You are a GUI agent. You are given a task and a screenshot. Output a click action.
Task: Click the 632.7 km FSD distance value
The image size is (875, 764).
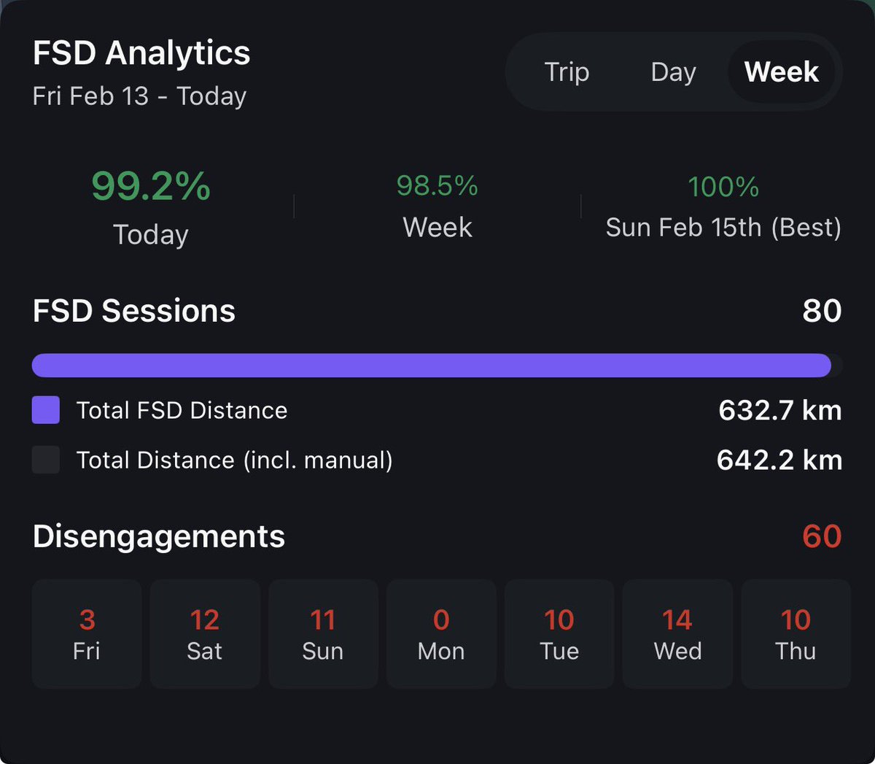click(779, 410)
